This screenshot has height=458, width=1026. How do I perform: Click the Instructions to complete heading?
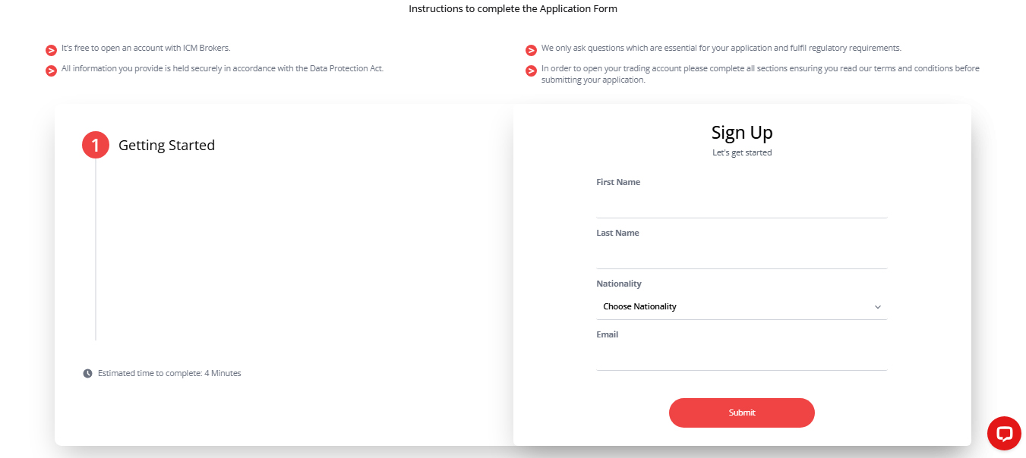pos(513,9)
